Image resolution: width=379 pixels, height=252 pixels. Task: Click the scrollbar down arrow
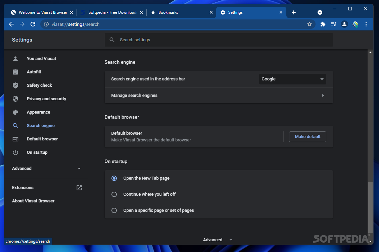(x=370, y=241)
